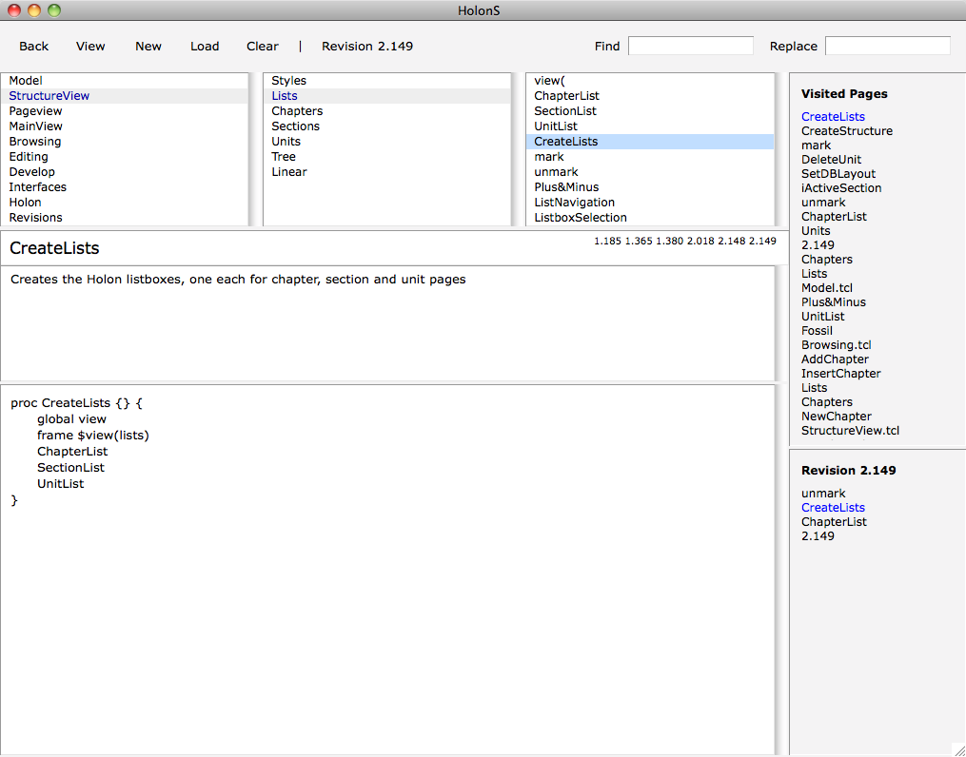Focus the Find input field
Image resolution: width=966 pixels, height=757 pixels.
pyautogui.click(x=690, y=46)
